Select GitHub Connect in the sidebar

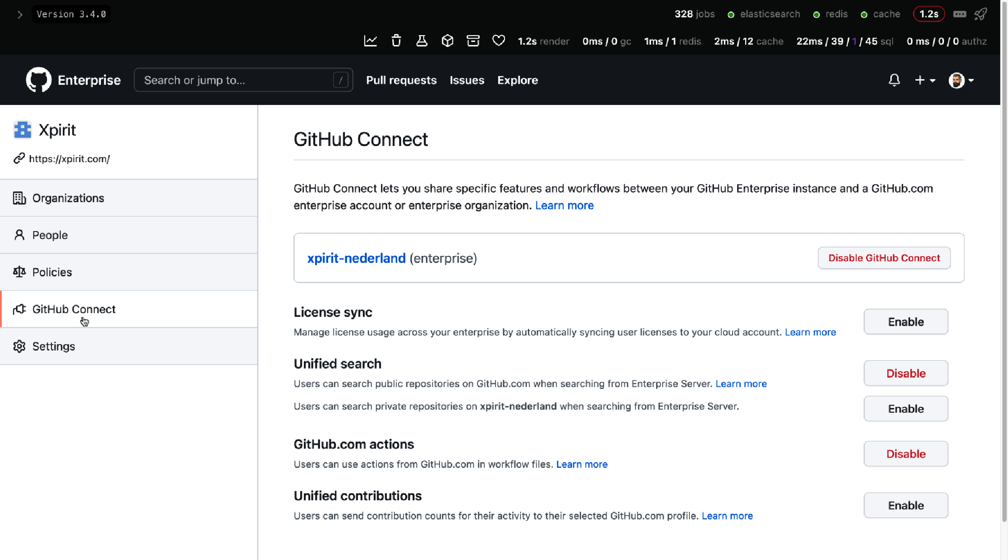tap(129, 309)
